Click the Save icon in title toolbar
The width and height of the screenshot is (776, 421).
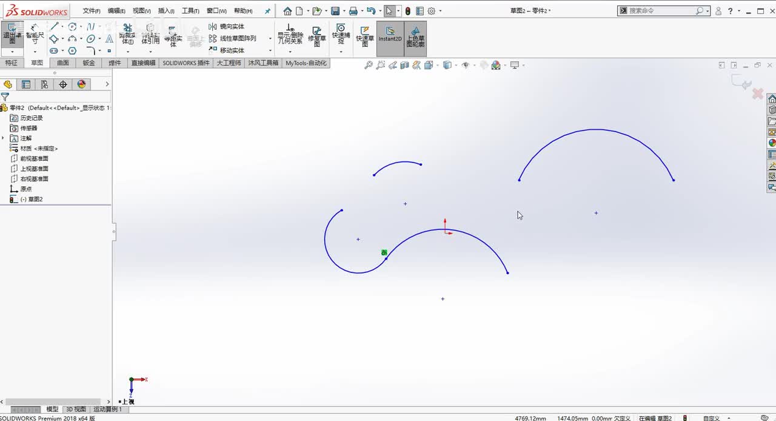[x=335, y=11]
